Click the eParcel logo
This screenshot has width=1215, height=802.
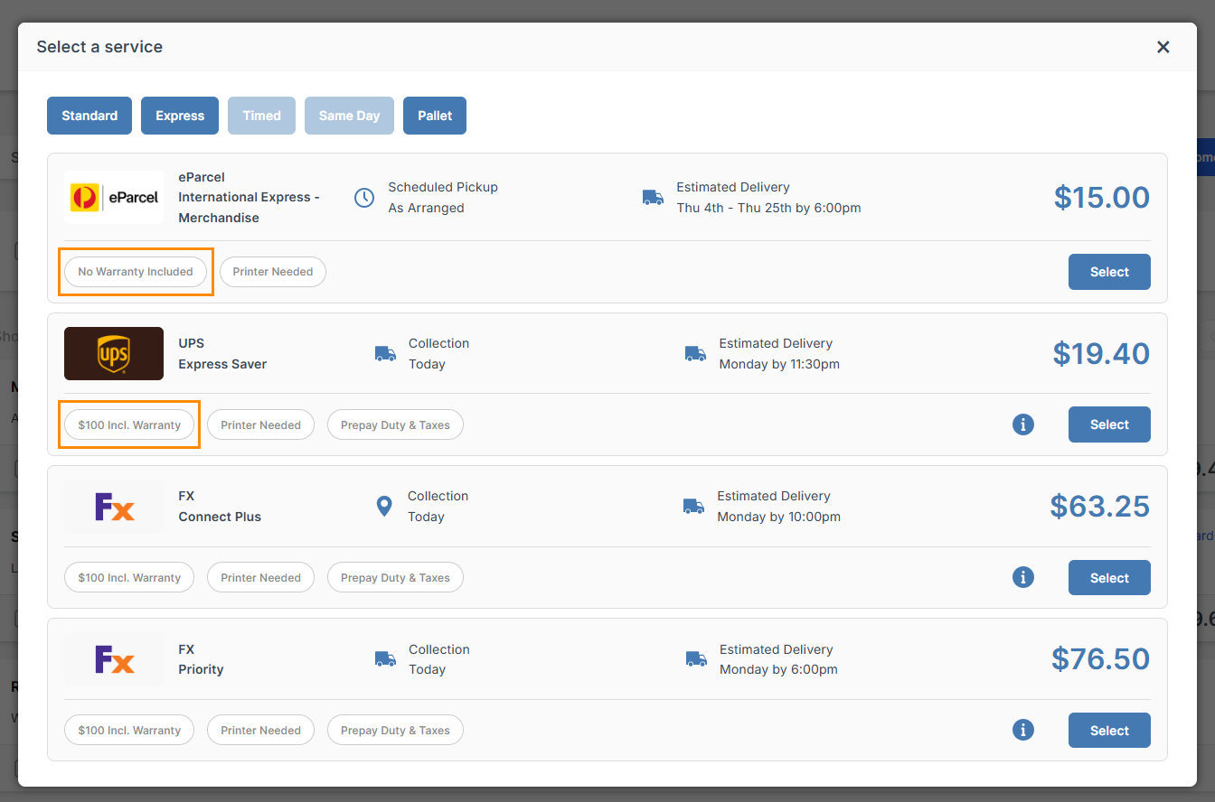[x=114, y=197]
